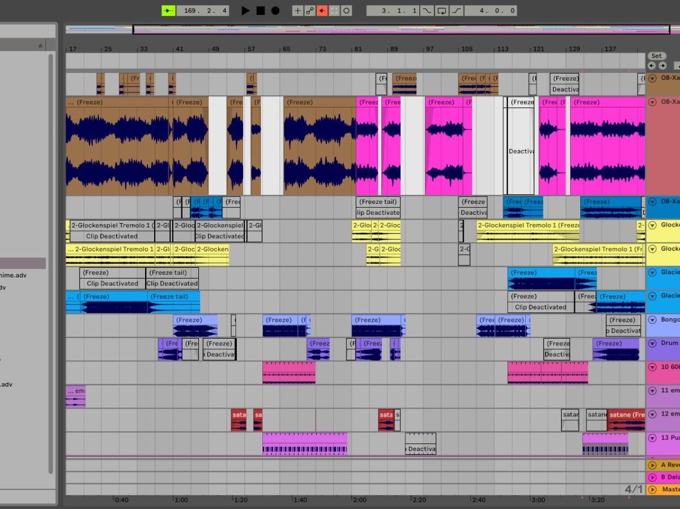Viewport: 680px width, 509px height.
Task: Click the orange Back to Arrangement arrow
Action: coord(322,11)
